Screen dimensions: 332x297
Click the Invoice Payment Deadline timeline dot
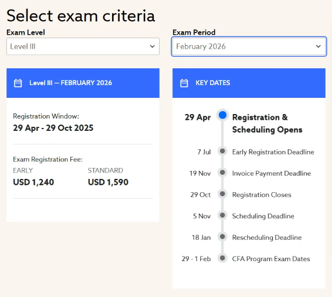(222, 173)
